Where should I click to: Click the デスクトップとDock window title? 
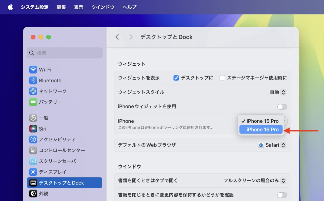click(167, 37)
